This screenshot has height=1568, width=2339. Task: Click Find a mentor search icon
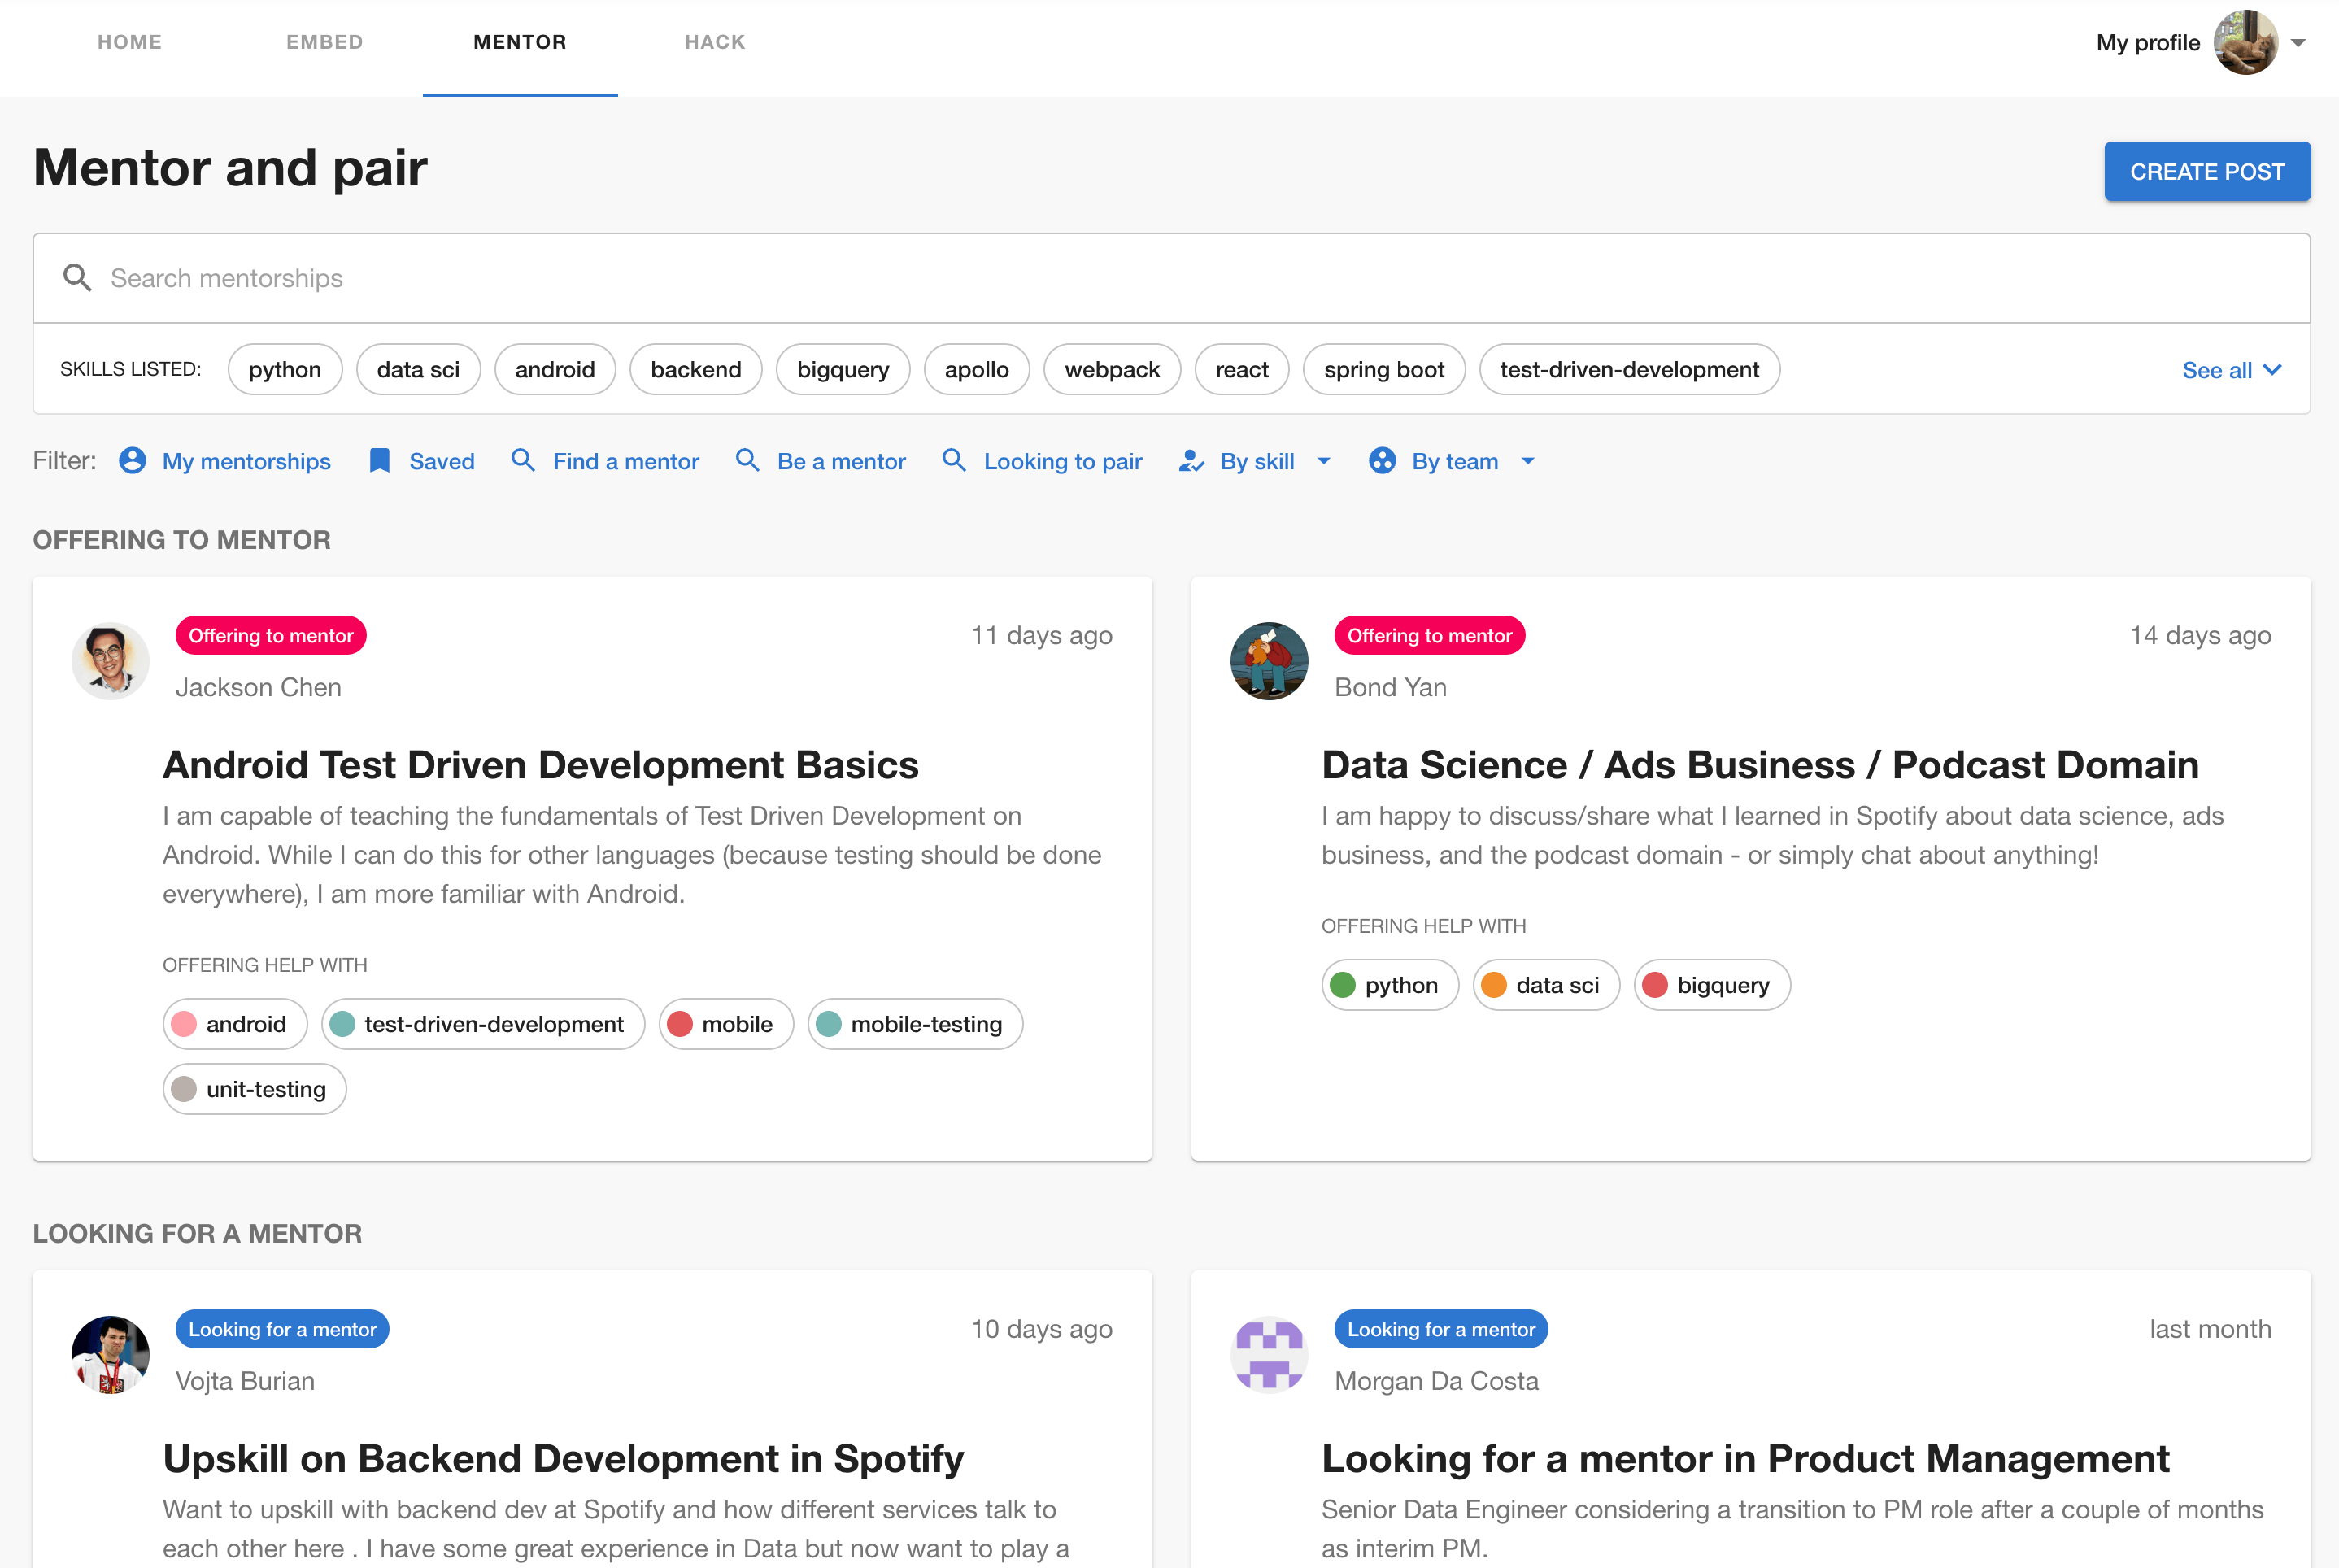click(x=523, y=460)
